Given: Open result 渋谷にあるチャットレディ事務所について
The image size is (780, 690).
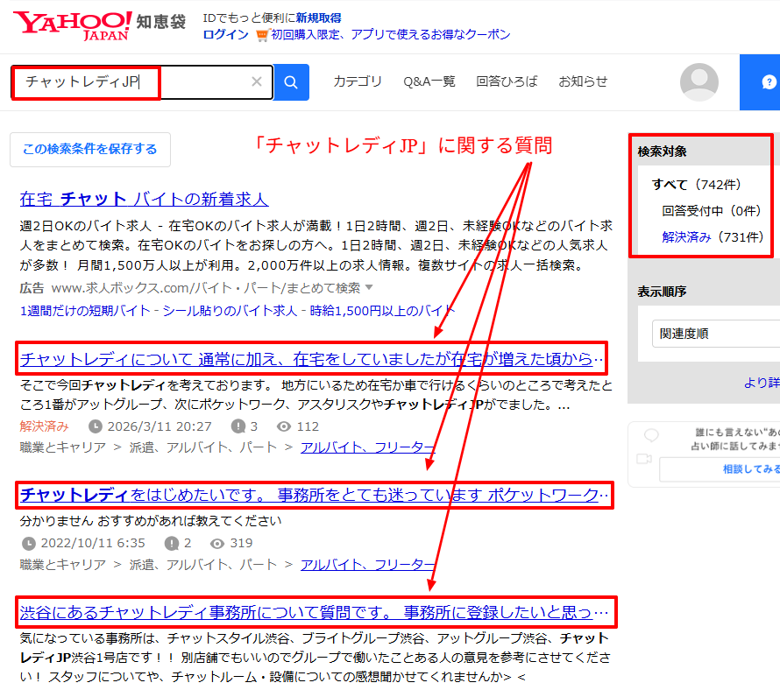Looking at the screenshot, I should tap(314, 612).
